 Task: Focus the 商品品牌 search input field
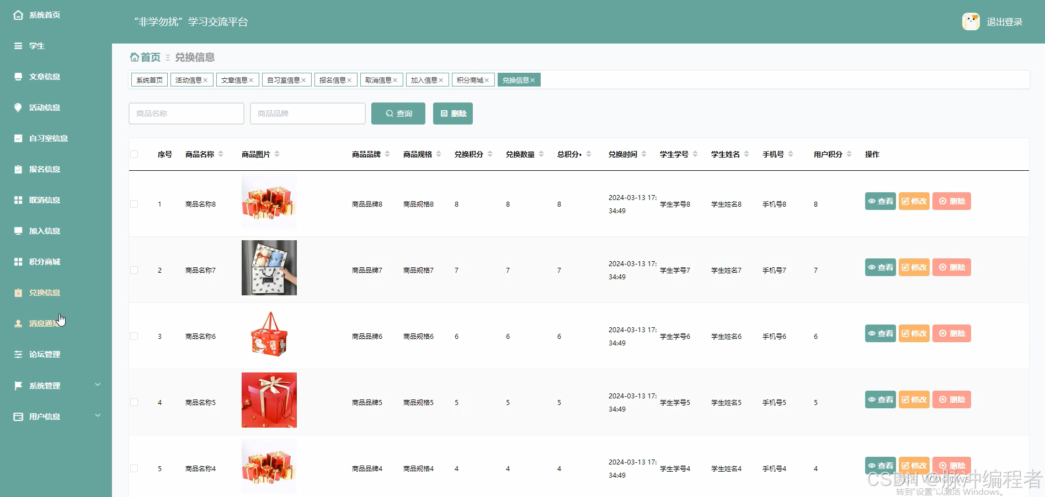(308, 114)
